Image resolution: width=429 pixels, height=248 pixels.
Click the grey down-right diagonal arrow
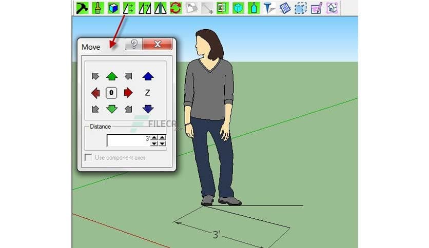128,109
